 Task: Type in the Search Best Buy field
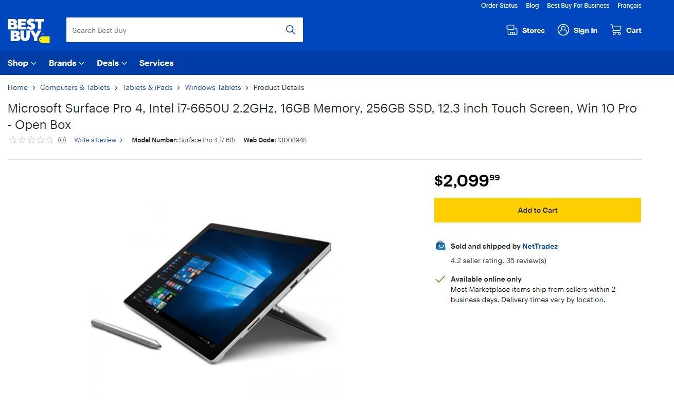(175, 30)
